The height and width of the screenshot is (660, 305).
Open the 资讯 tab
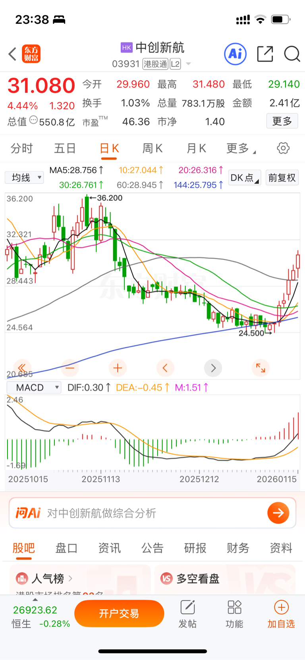(109, 548)
